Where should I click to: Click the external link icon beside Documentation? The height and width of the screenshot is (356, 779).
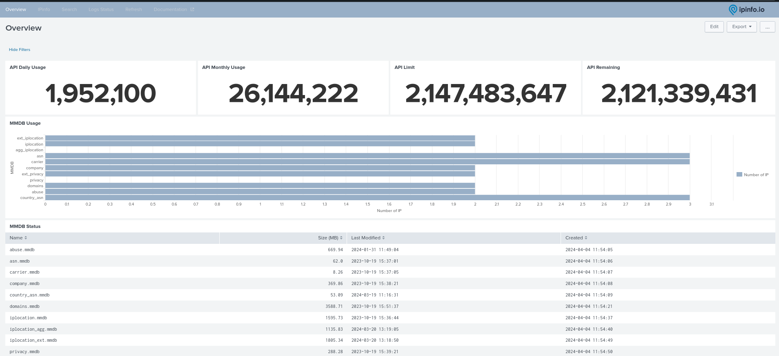pyautogui.click(x=192, y=9)
